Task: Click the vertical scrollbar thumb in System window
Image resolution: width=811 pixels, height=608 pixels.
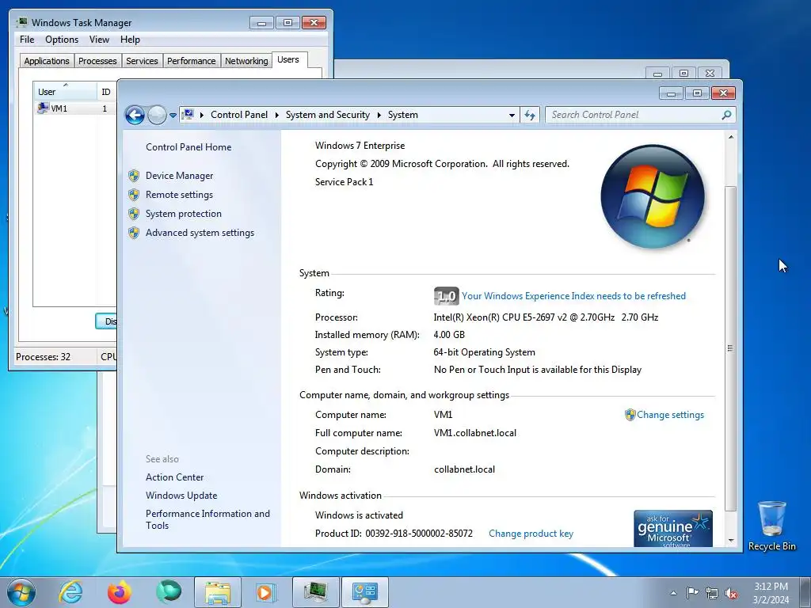Action: 730,348
